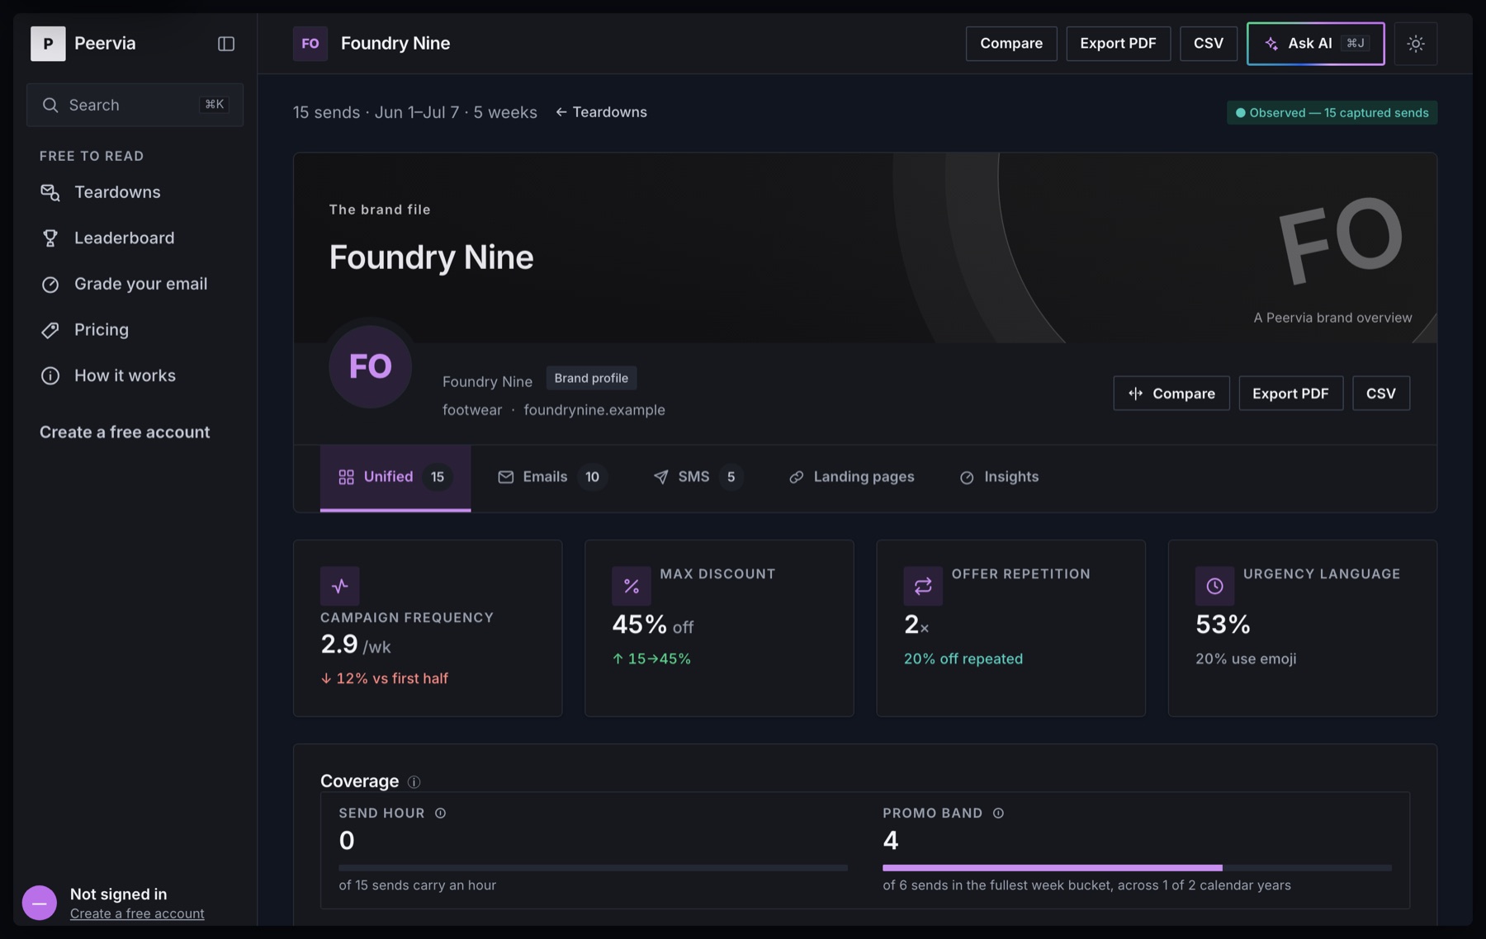Click the Peervia P logo
This screenshot has height=939, width=1486.
tap(48, 44)
